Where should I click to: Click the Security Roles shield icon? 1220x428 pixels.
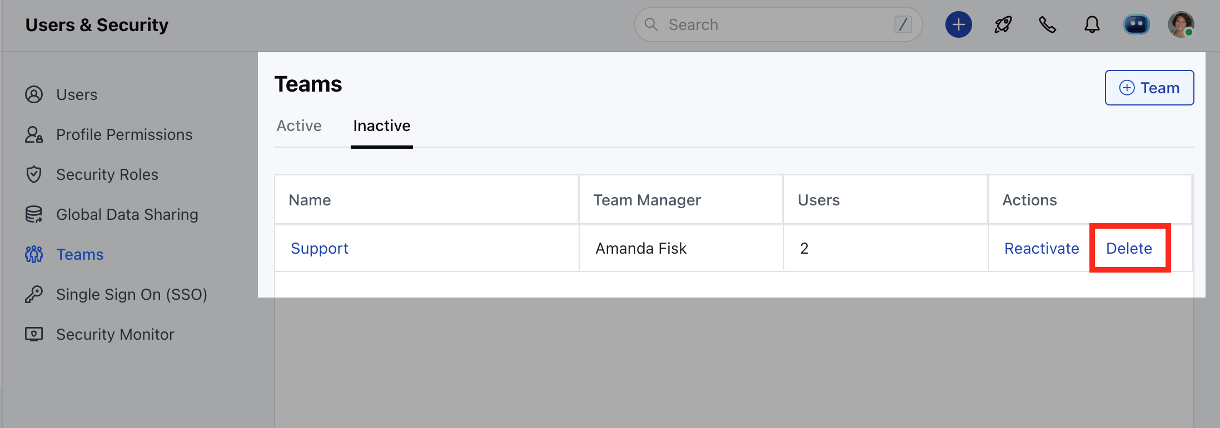(x=34, y=175)
